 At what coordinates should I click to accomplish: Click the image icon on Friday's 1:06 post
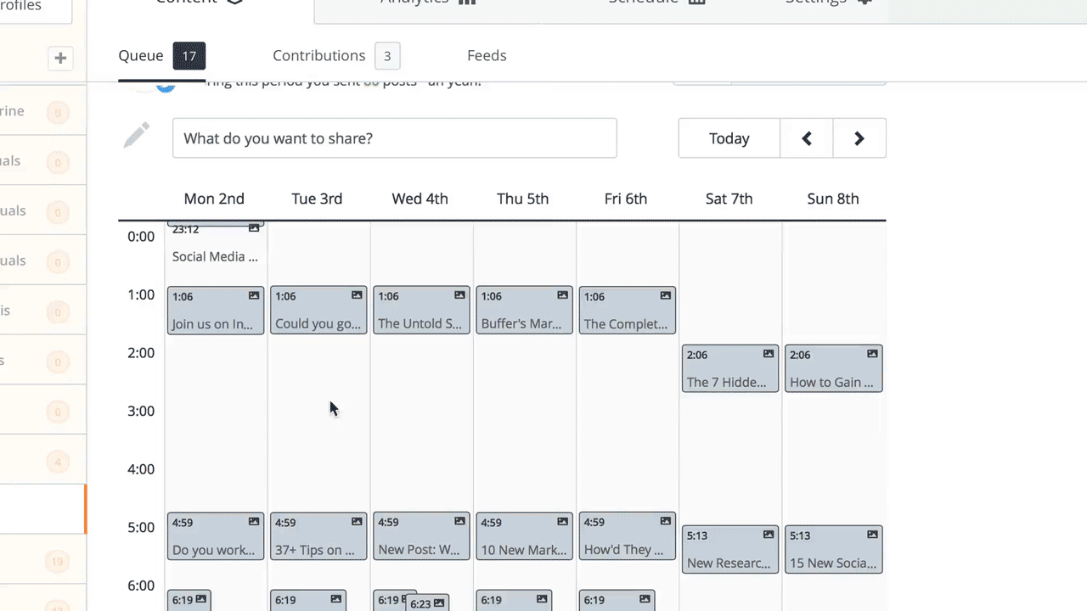(x=665, y=295)
